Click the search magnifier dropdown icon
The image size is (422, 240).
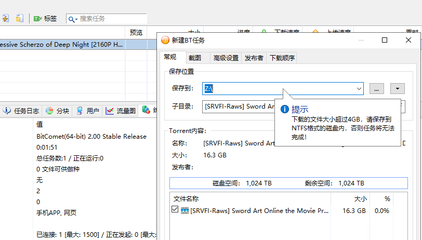point(73,19)
